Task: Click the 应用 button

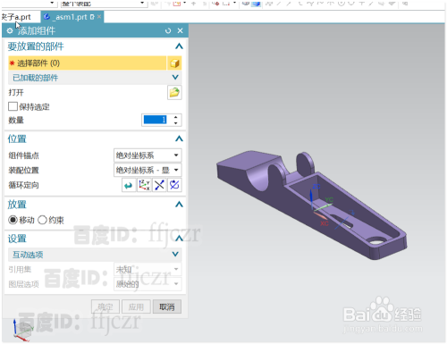Action: [136, 306]
